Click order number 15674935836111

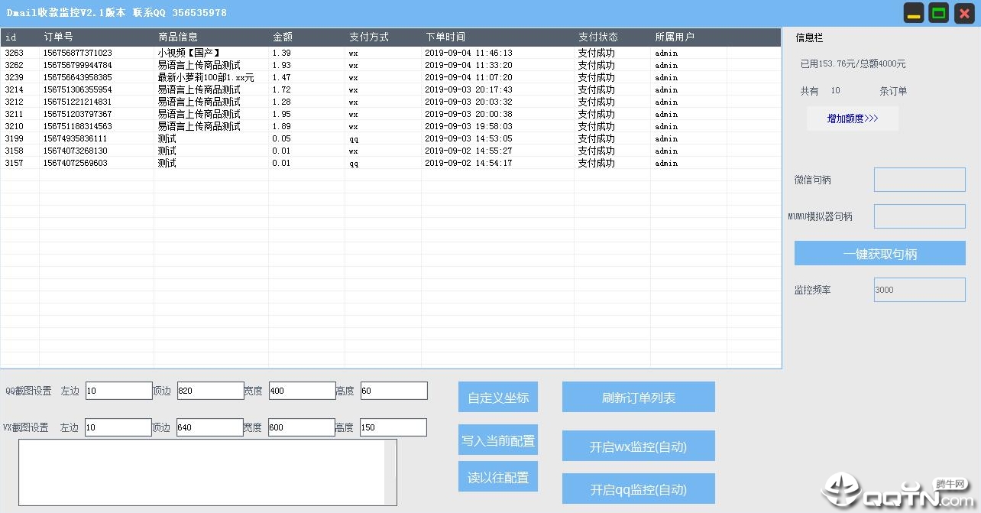(x=76, y=138)
